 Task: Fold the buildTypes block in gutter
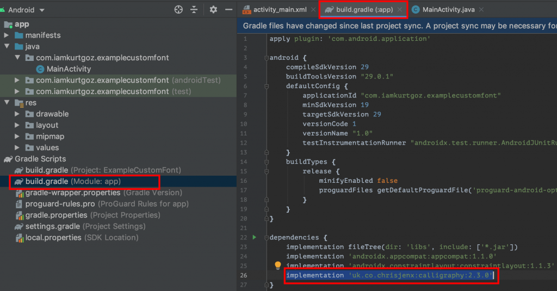click(267, 162)
